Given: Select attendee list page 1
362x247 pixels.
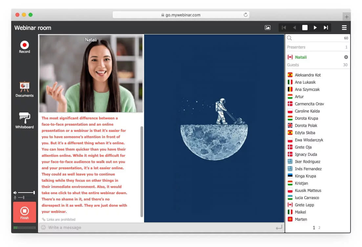Looking at the screenshot, I should (314, 228).
